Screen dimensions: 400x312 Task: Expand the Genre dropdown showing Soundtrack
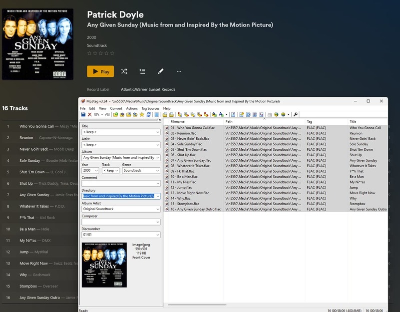tap(157, 171)
